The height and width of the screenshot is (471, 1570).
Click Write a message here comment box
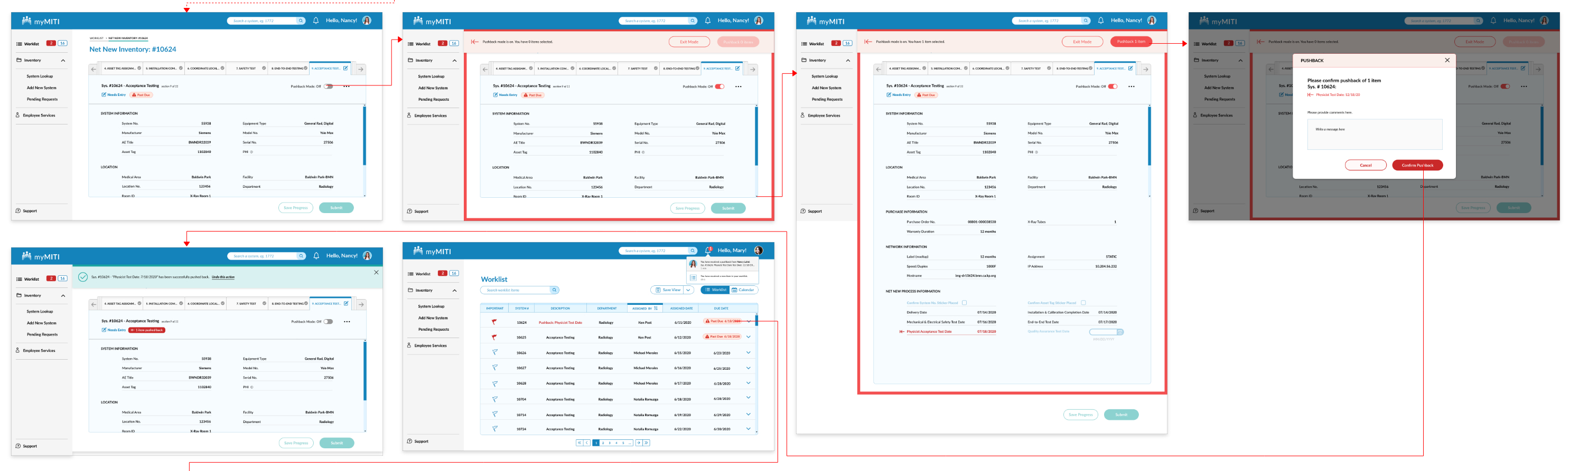pyautogui.click(x=1375, y=134)
